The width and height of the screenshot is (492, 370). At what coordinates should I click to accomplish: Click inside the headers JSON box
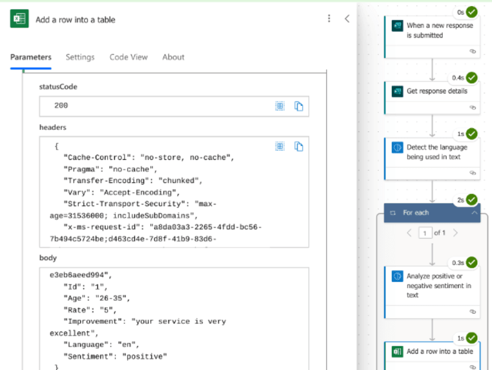point(174,192)
